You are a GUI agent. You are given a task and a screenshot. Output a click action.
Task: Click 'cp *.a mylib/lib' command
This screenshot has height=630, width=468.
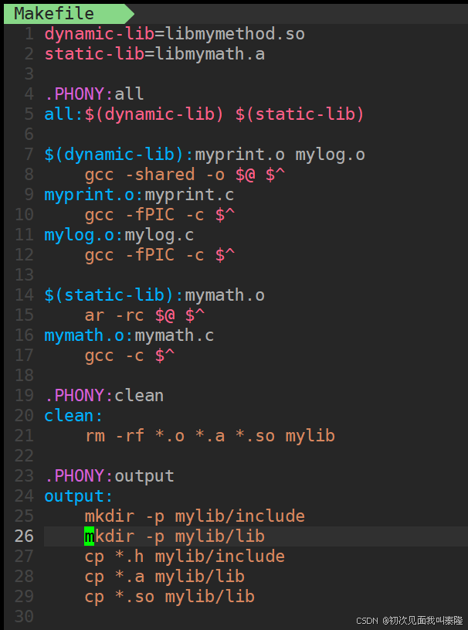coord(164,577)
